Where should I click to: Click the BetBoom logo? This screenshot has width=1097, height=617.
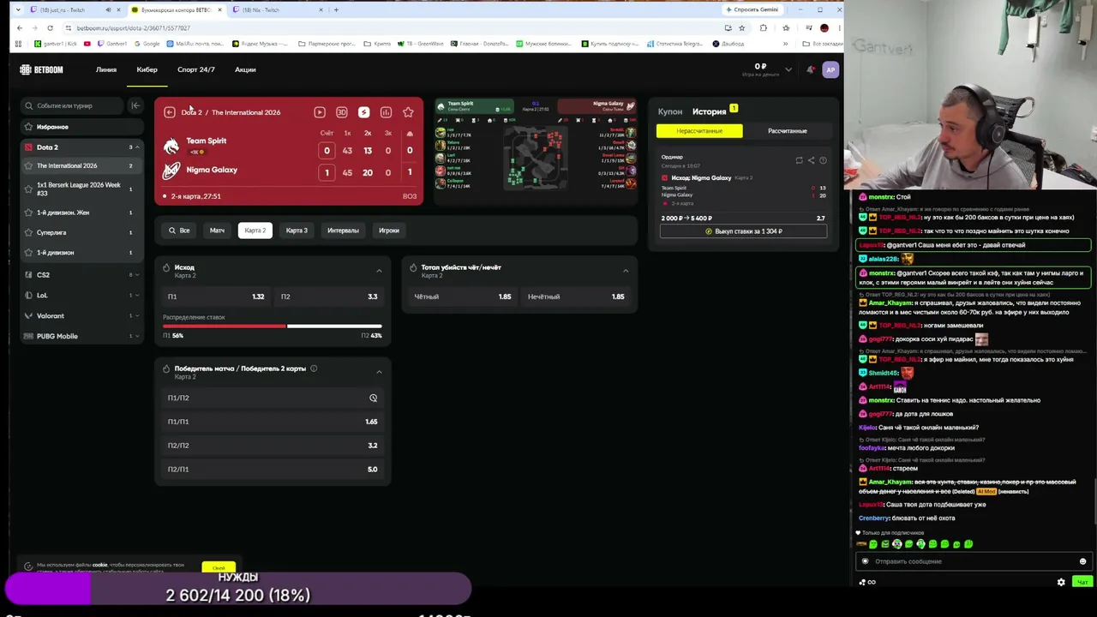click(x=41, y=69)
